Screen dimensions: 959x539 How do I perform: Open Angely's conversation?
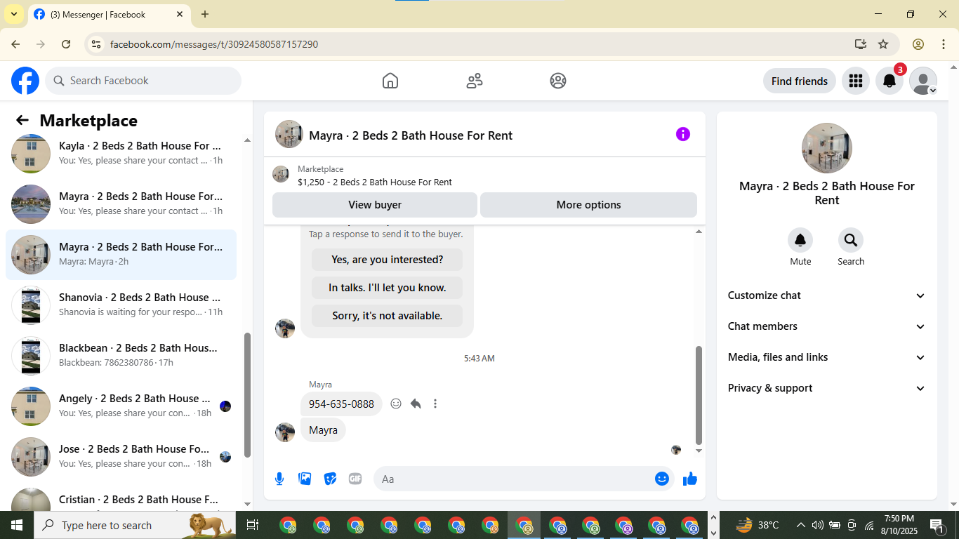point(121,406)
